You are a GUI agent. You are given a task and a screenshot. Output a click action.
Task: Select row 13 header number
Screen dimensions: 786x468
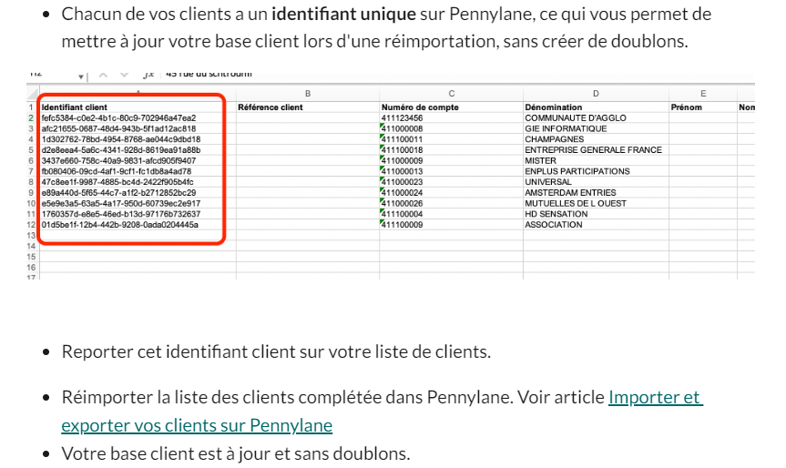(31, 235)
